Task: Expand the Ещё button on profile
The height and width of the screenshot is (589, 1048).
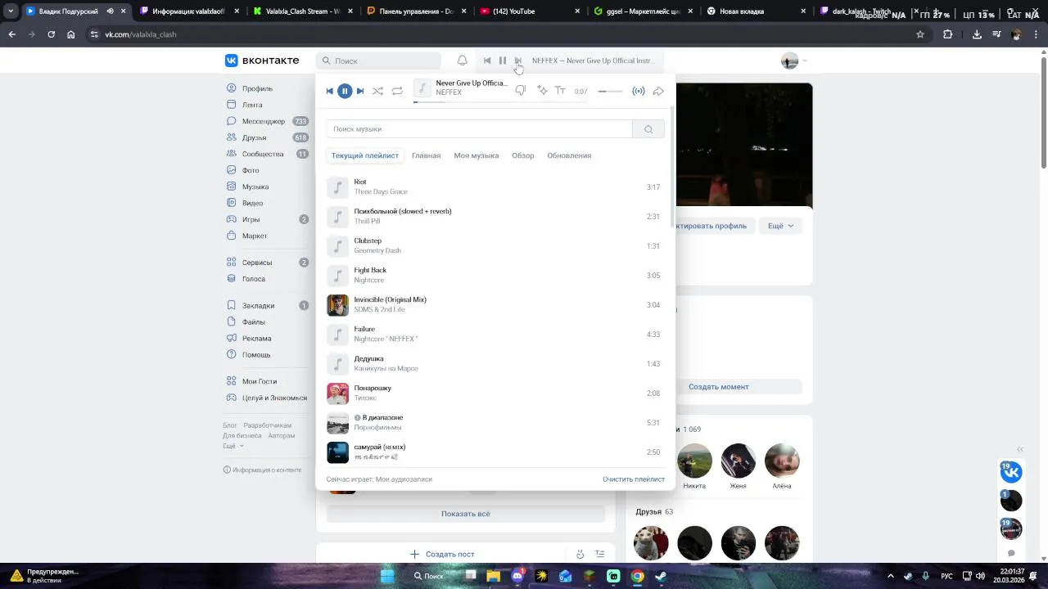Action: pyautogui.click(x=780, y=226)
